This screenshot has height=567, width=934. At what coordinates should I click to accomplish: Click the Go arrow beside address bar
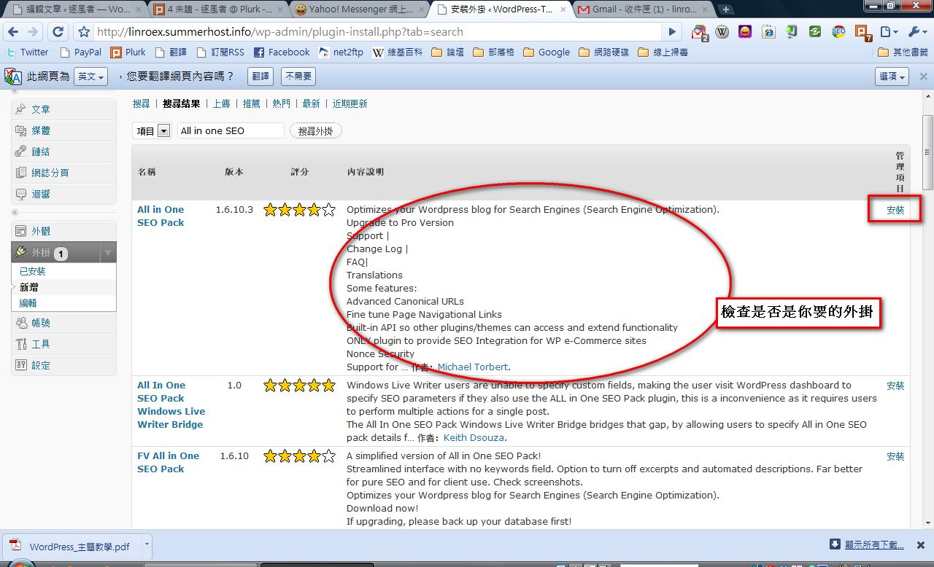[673, 32]
